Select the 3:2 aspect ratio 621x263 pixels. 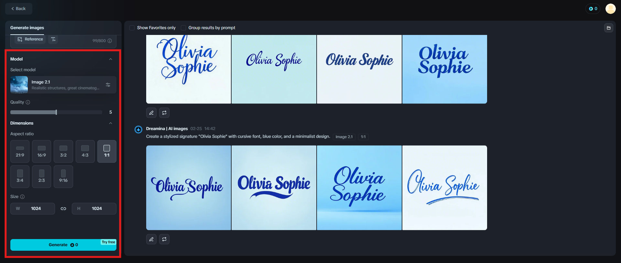(x=63, y=151)
